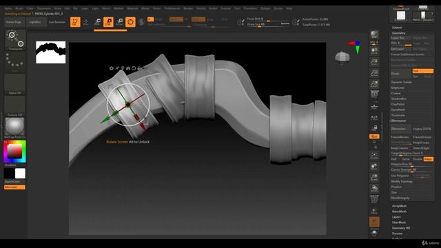Image resolution: width=441 pixels, height=248 pixels.
Task: Expand the ArrayMesh subpalette
Action: pos(399,206)
